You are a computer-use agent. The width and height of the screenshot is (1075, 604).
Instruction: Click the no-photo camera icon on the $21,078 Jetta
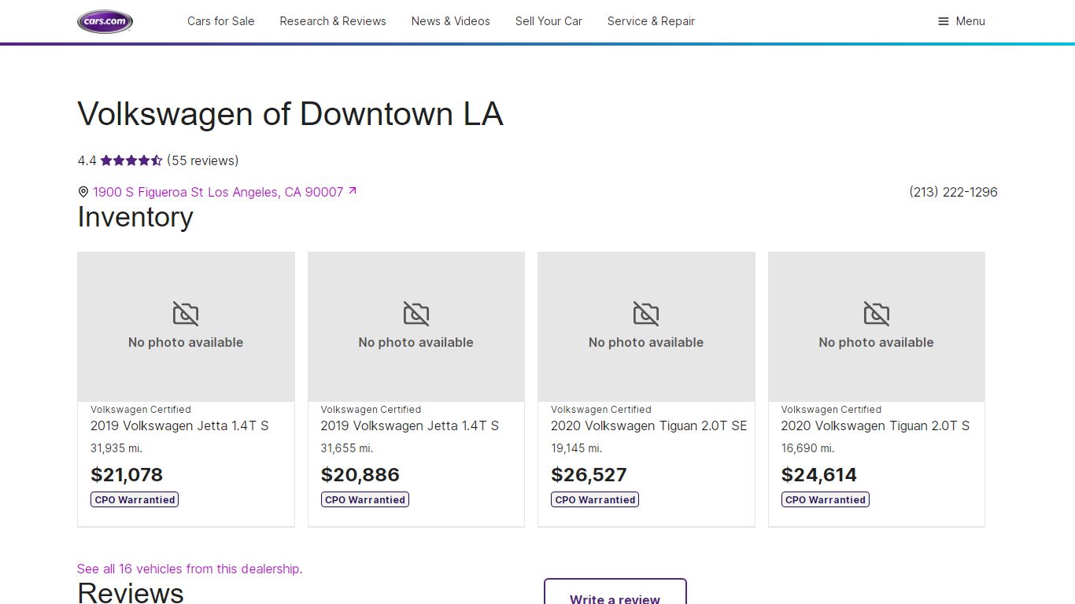point(186,314)
